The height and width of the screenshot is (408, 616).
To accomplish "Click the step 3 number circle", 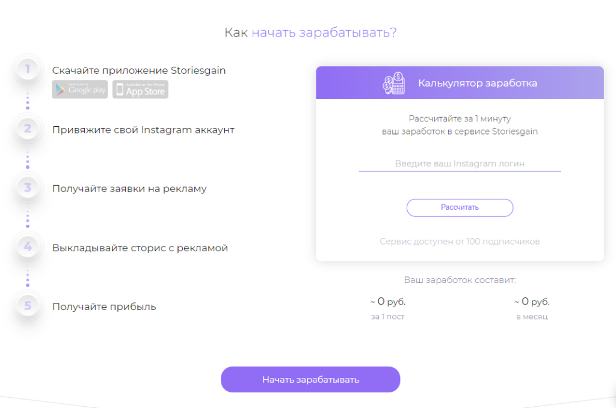I will point(28,188).
